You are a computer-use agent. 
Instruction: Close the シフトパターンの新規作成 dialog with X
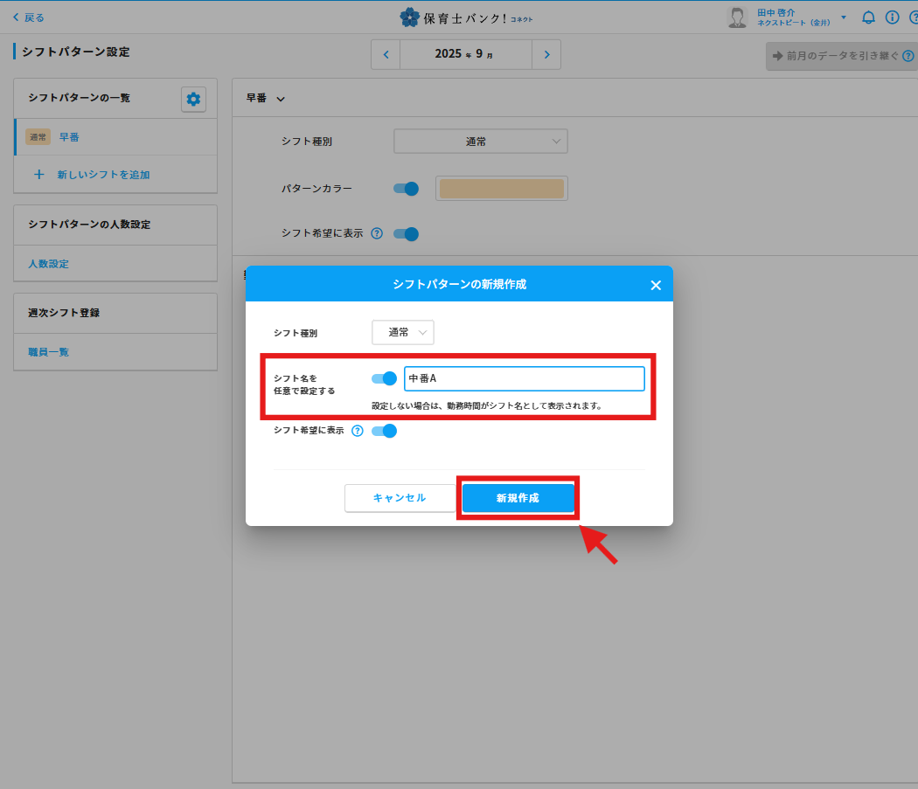click(656, 285)
